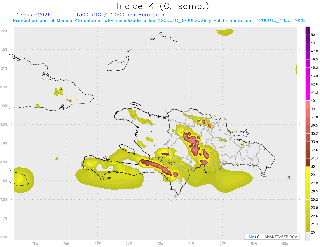320x247 pixels.
Task: Click the '74W' longitude label
Action: (98, 243)
